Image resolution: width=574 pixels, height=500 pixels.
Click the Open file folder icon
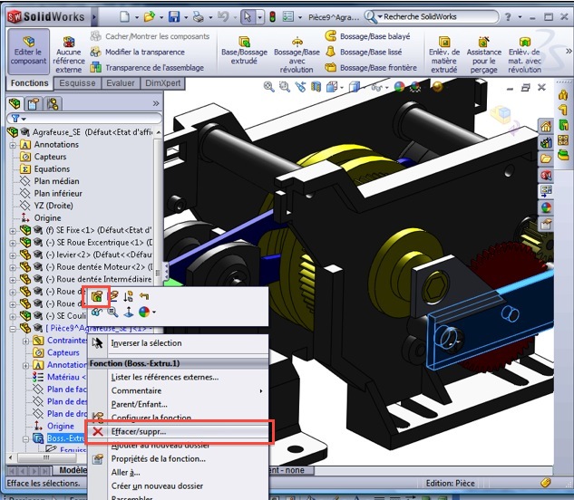[150, 16]
